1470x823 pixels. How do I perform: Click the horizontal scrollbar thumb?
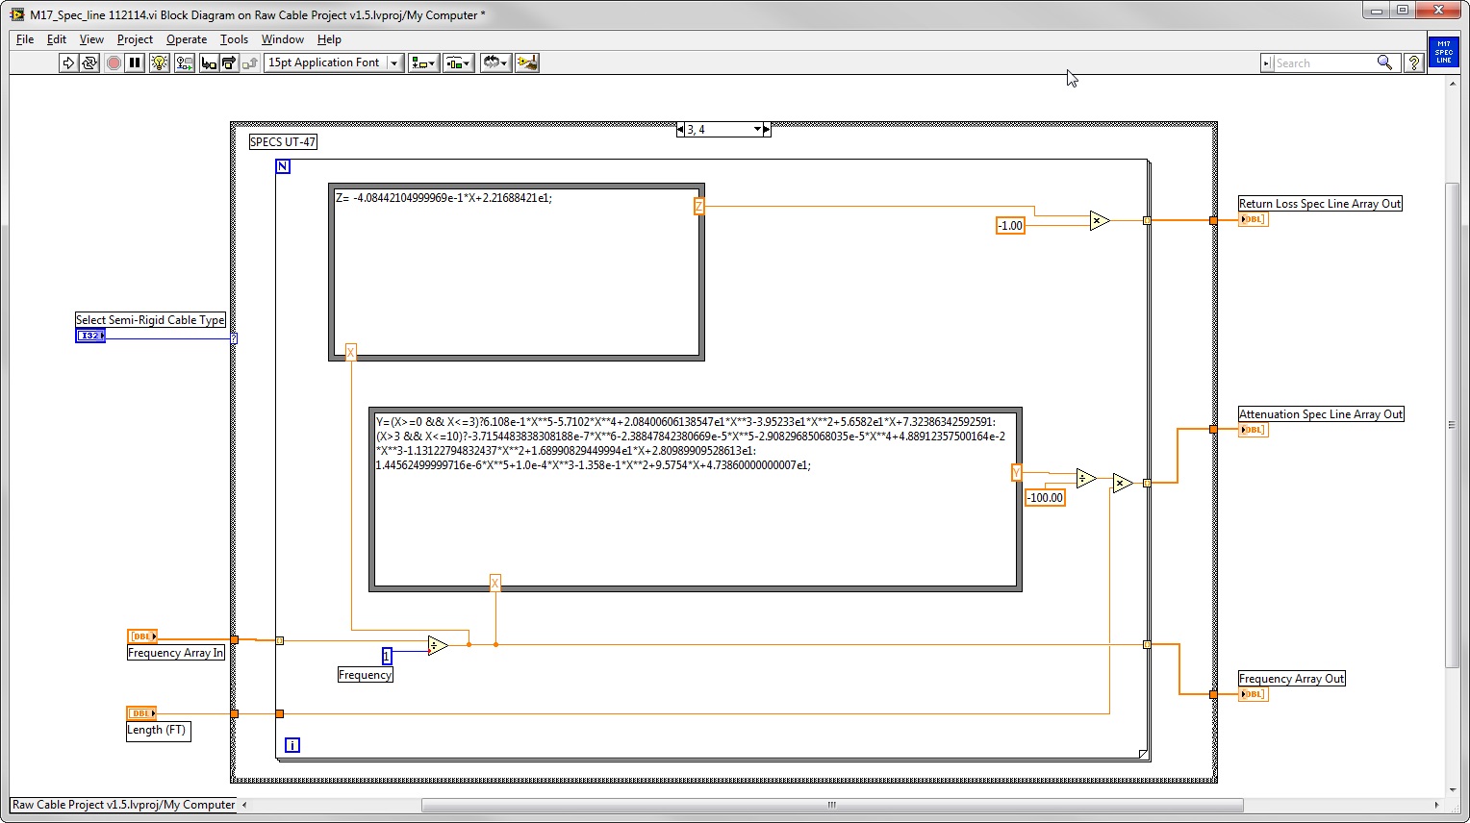[832, 806]
